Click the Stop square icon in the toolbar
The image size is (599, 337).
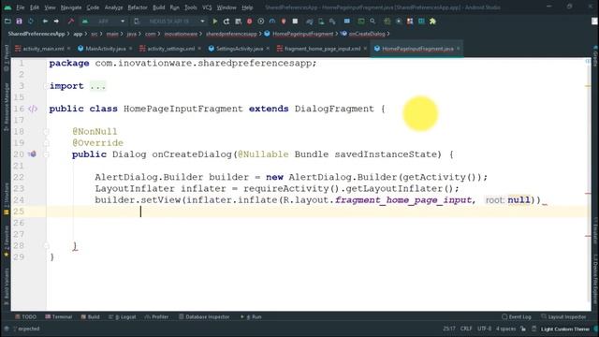pyautogui.click(x=295, y=22)
